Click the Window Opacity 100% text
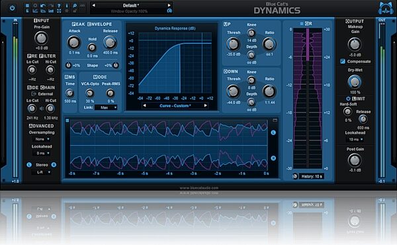This screenshot has width=397, height=245. 129,11
